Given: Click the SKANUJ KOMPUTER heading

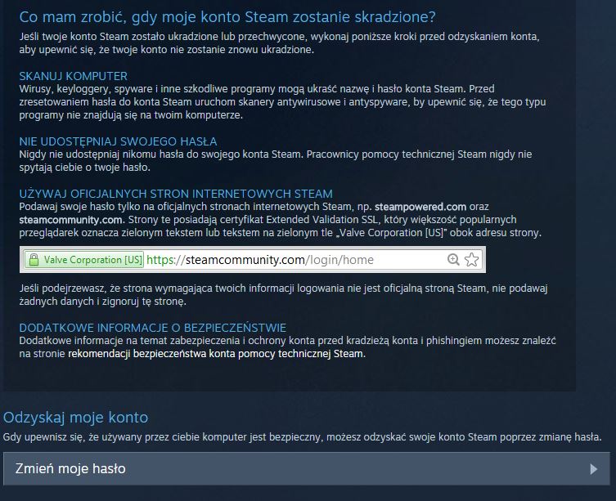Looking at the screenshot, I should [74, 76].
